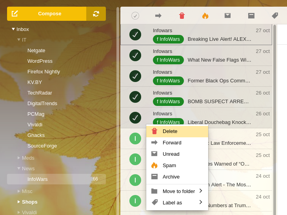Click the Compose button label
The width and height of the screenshot is (287, 215).
tap(50, 14)
